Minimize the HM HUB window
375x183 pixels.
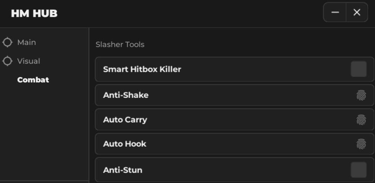335,13
